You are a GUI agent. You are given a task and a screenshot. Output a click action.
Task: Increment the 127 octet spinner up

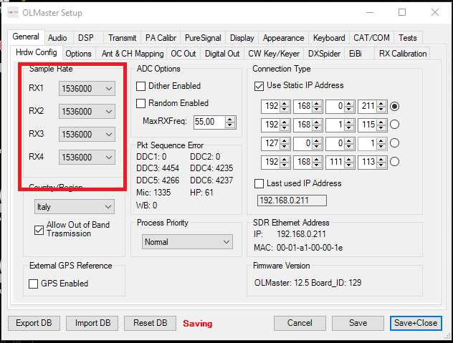point(285,140)
